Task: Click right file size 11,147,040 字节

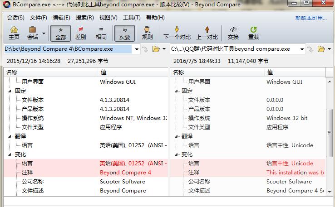Action: click(x=248, y=61)
